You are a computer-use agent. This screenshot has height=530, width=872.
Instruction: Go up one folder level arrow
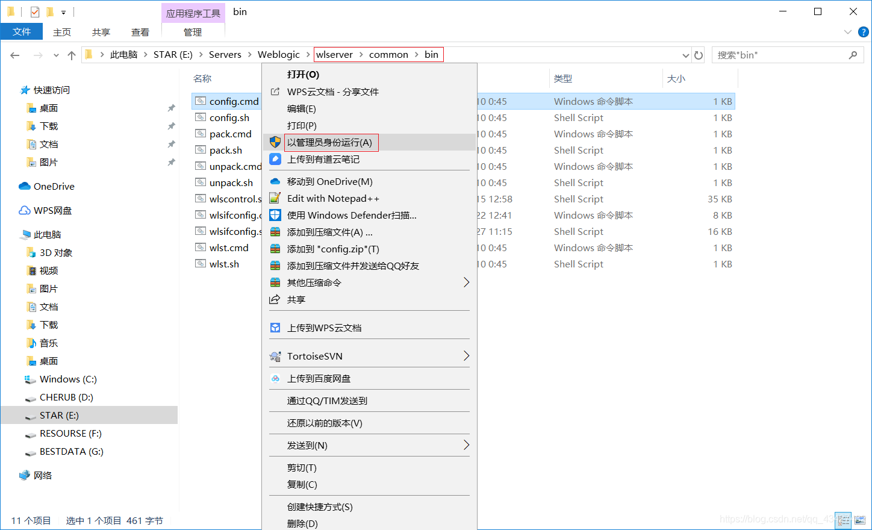(x=72, y=55)
